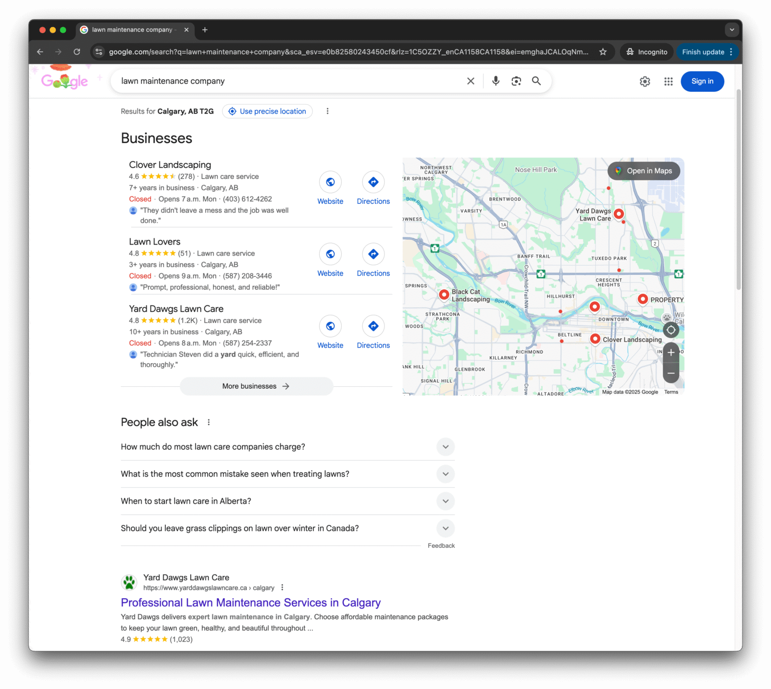
Task: Open the tab search dropdown arrow
Action: click(x=732, y=30)
